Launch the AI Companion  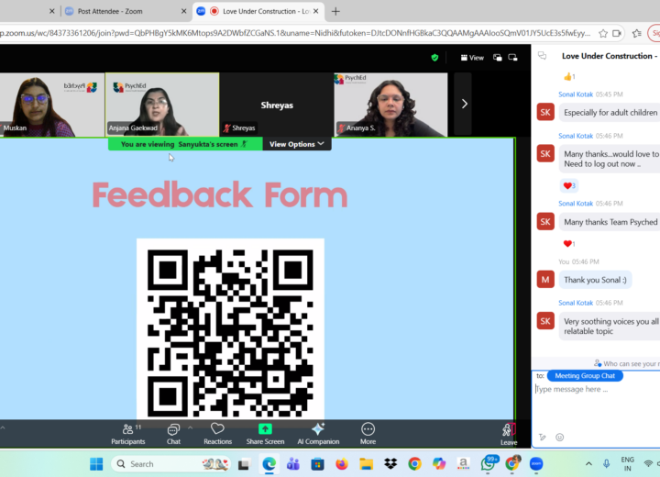coord(317,433)
